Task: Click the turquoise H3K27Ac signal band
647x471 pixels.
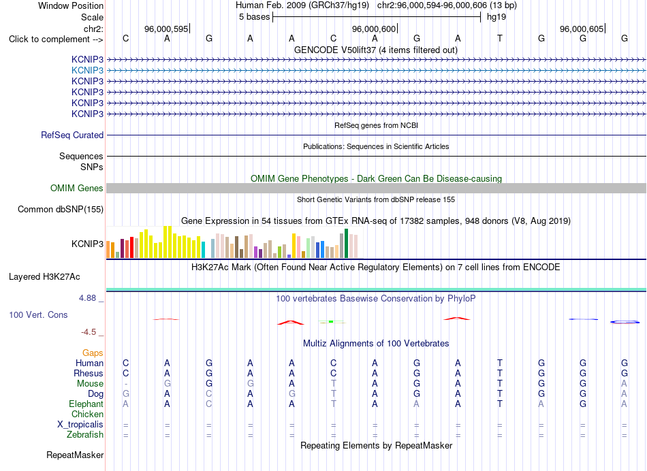Action: coord(376,289)
